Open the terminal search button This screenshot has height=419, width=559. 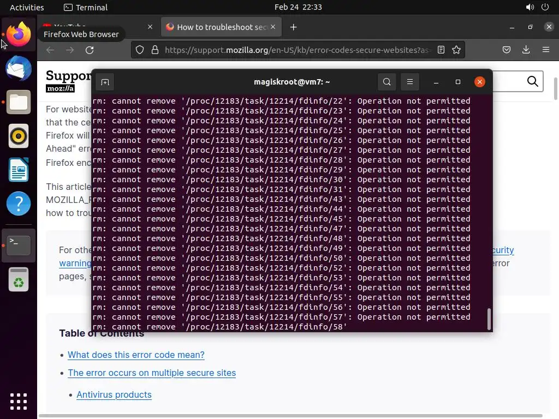[x=387, y=82]
